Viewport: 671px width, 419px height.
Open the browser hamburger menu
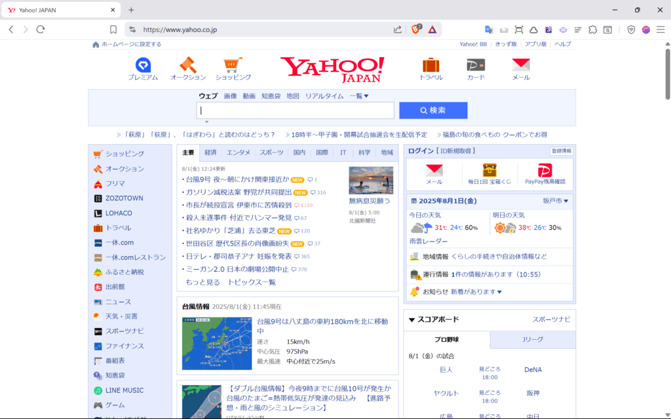click(661, 29)
